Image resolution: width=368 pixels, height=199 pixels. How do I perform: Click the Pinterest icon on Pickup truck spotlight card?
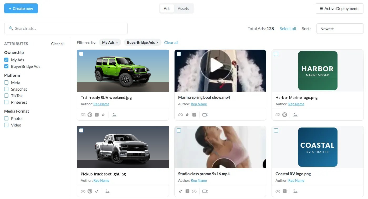(x=90, y=191)
